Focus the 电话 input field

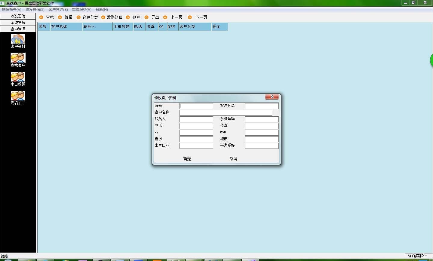(196, 126)
